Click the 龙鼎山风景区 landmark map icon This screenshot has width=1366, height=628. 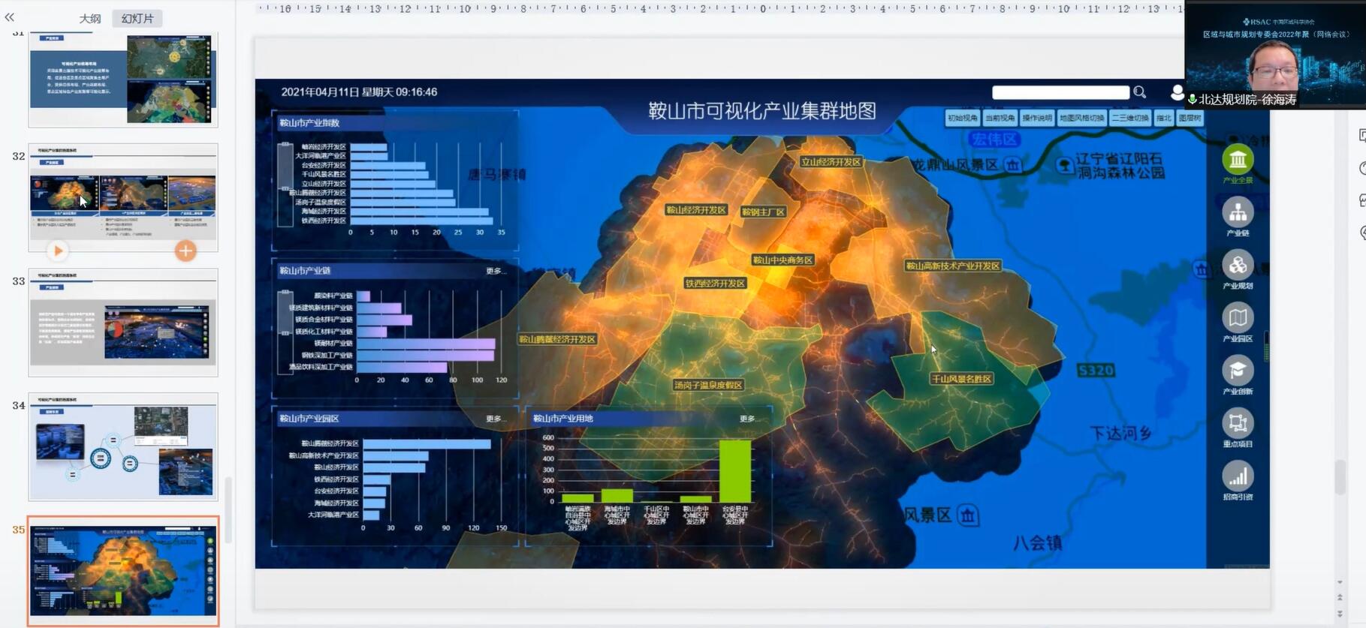1012,164
